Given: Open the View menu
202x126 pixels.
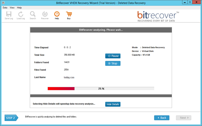Looking at the screenshot, I should [12, 8].
